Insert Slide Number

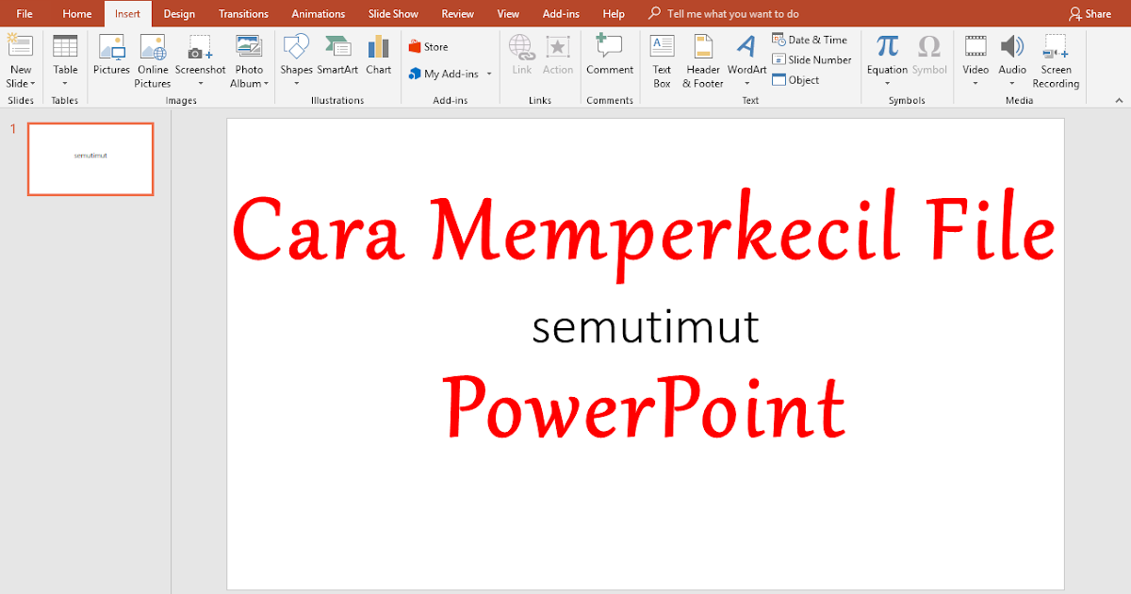click(x=811, y=59)
